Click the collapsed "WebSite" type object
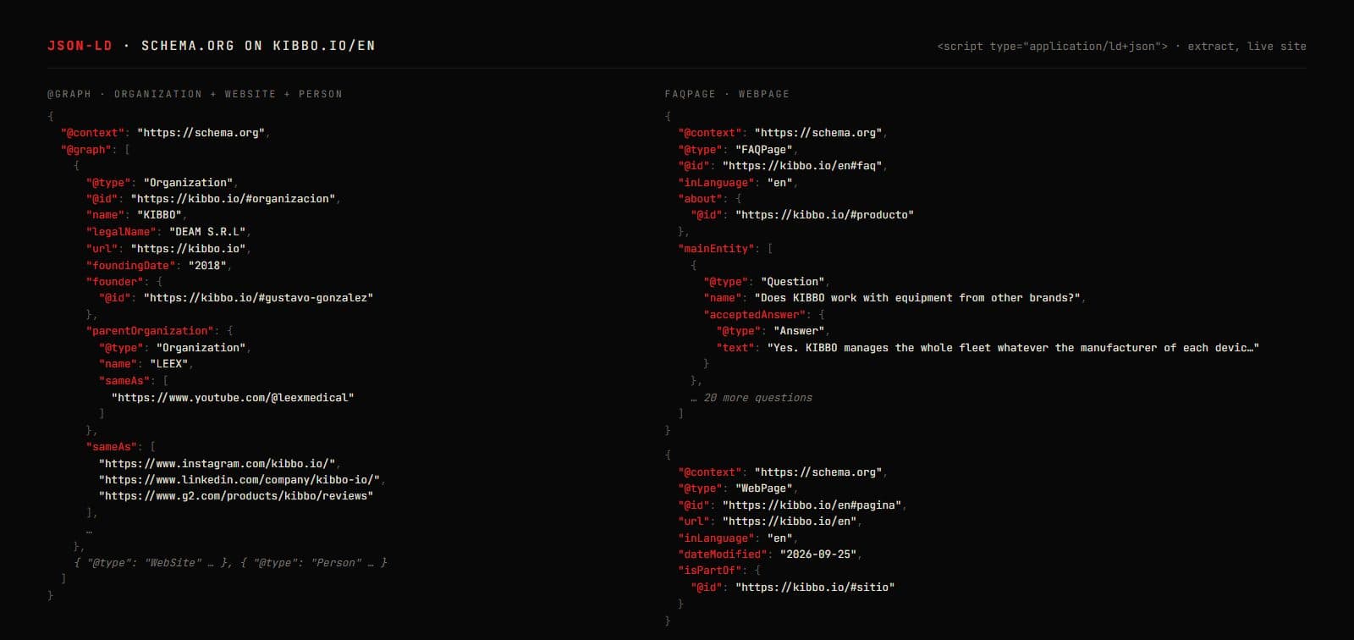1354x640 pixels. point(151,563)
